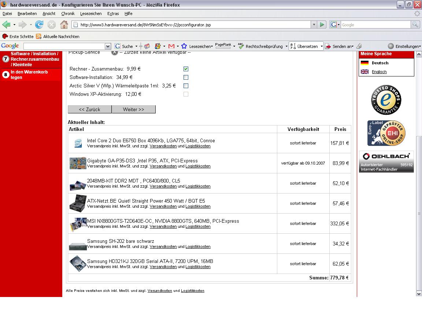Open the home page icon
The width and height of the screenshot is (422, 316).
tap(64, 25)
